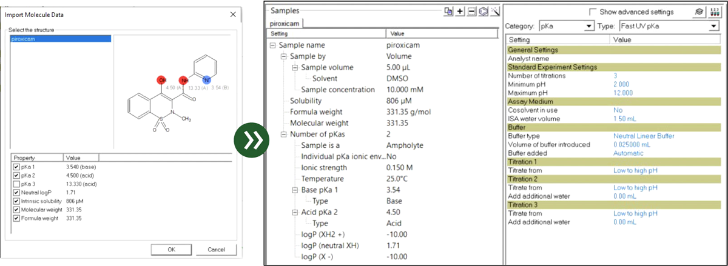Click OK in Import Molecule Data dialog

(171, 249)
